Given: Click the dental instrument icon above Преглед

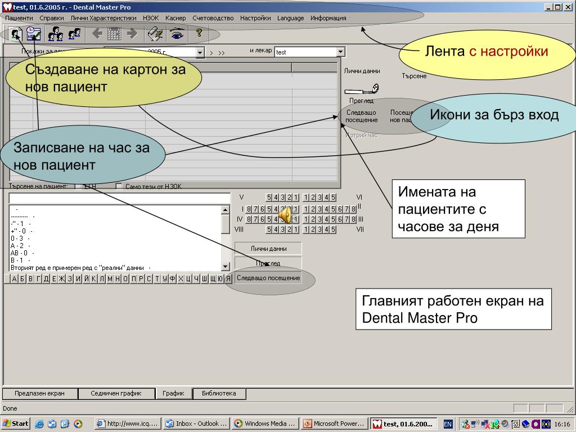Looking at the screenshot, I should click(x=362, y=89).
